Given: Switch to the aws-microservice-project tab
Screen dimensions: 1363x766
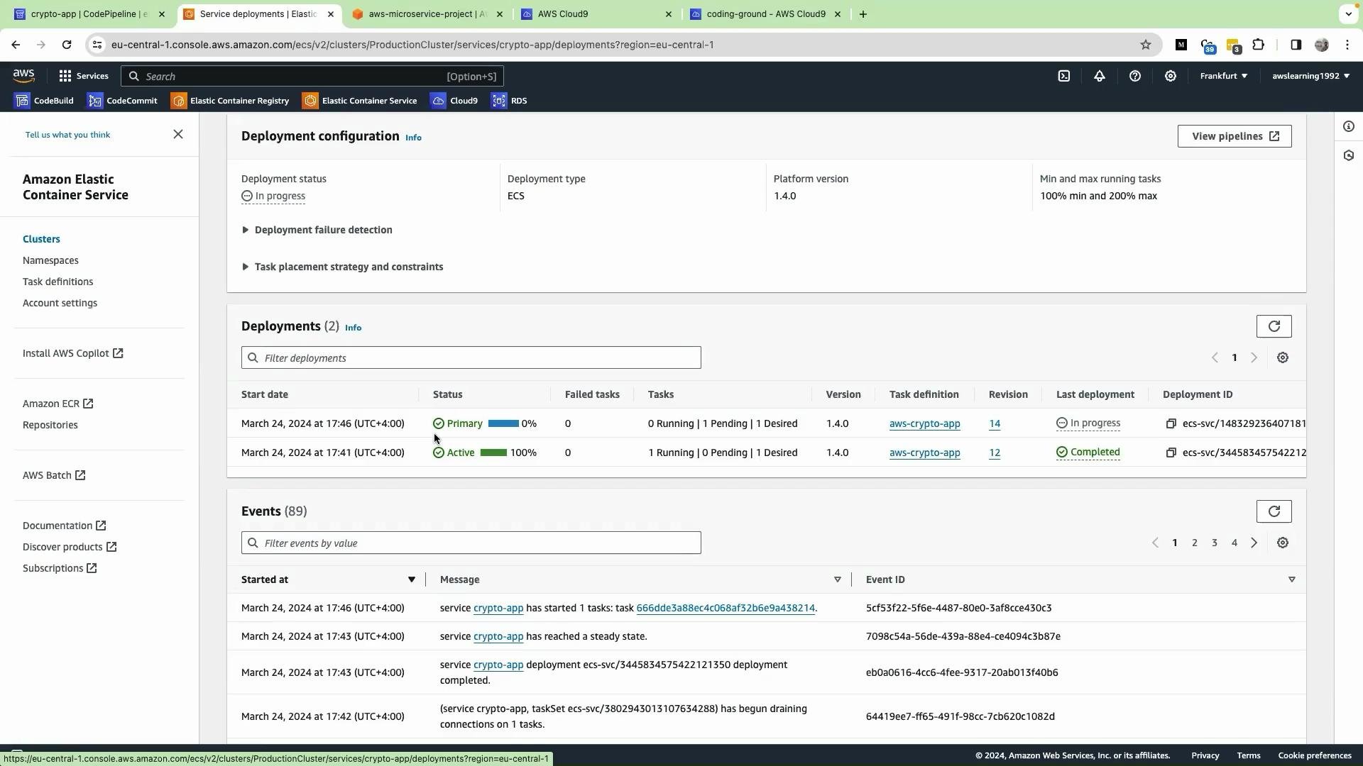Looking at the screenshot, I should (x=428, y=14).
